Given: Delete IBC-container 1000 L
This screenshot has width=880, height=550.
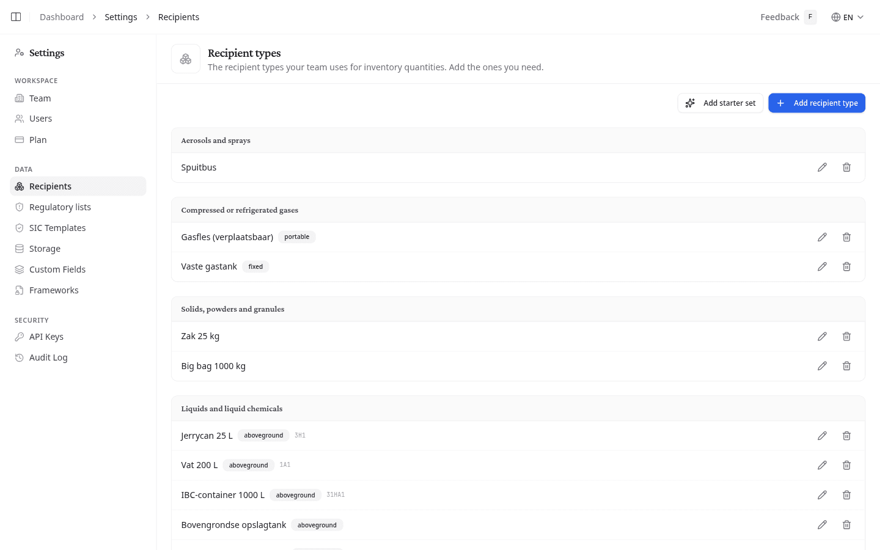Looking at the screenshot, I should [846, 495].
